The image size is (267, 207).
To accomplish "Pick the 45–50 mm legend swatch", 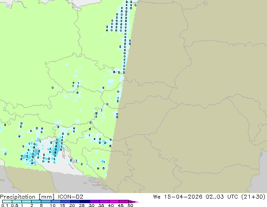I will coord(124,202).
